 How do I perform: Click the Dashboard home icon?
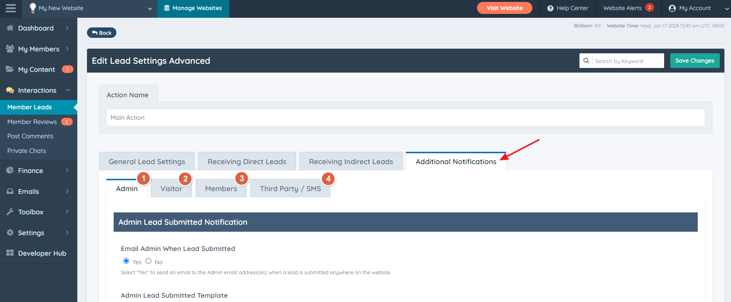[x=10, y=28]
